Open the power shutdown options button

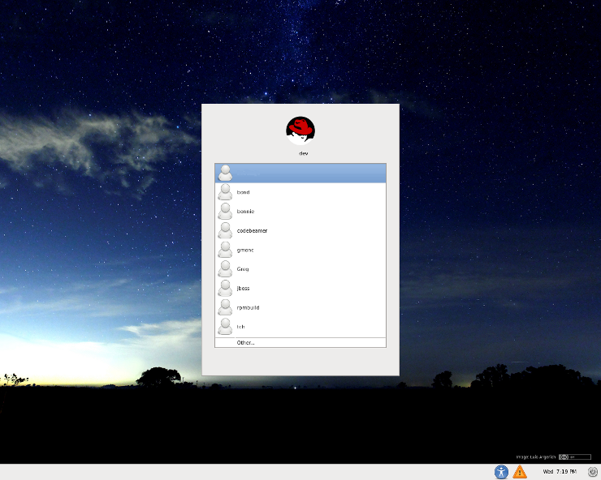point(592,471)
